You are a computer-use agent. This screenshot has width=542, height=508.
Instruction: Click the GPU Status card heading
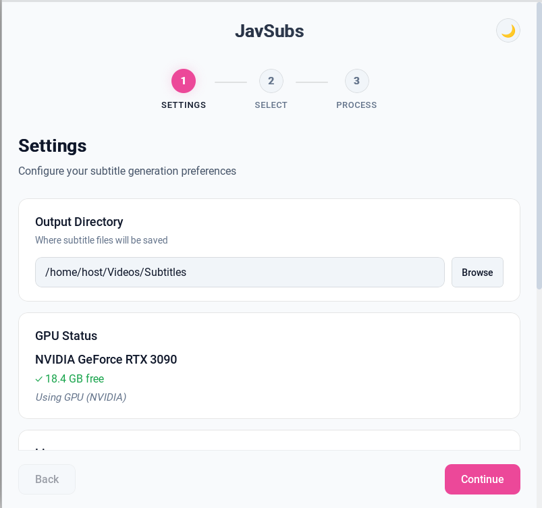click(66, 335)
